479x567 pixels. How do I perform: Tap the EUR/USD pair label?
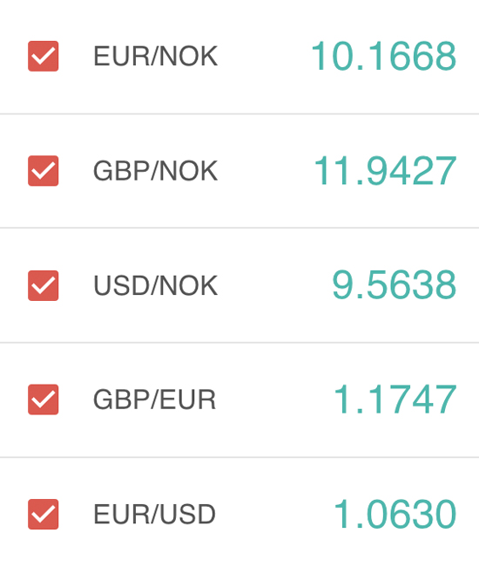click(x=154, y=514)
